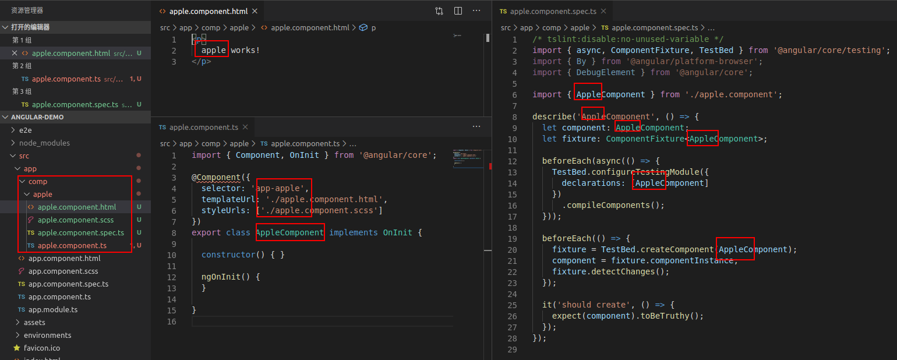Open app.component.spec.ts in the file tree
This screenshot has height=360, width=897.
[x=75, y=284]
